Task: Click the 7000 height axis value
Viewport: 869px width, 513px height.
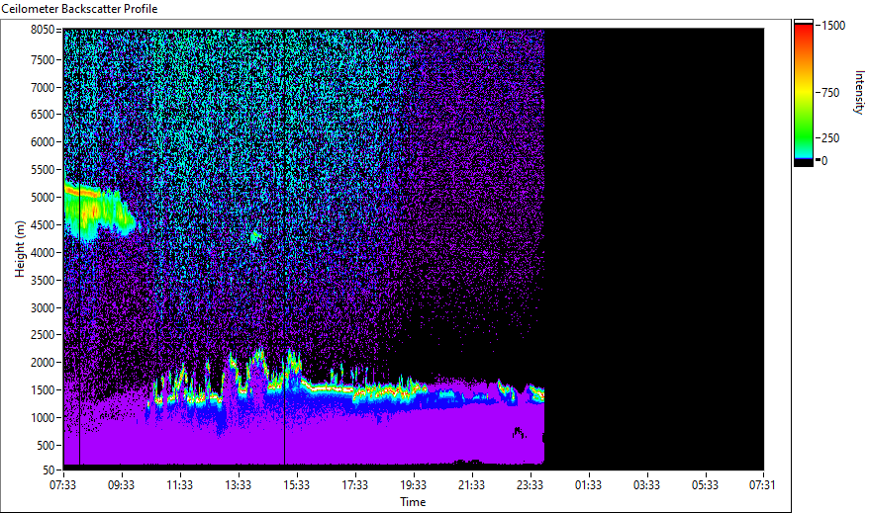Action: 43,87
